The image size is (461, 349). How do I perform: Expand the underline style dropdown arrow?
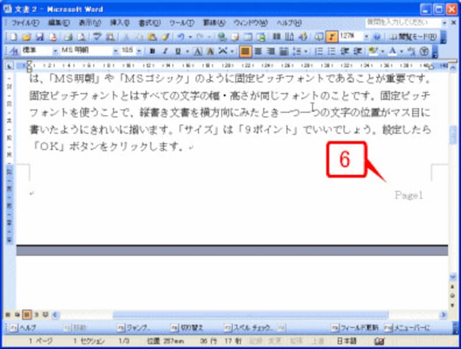pyautogui.click(x=187, y=51)
